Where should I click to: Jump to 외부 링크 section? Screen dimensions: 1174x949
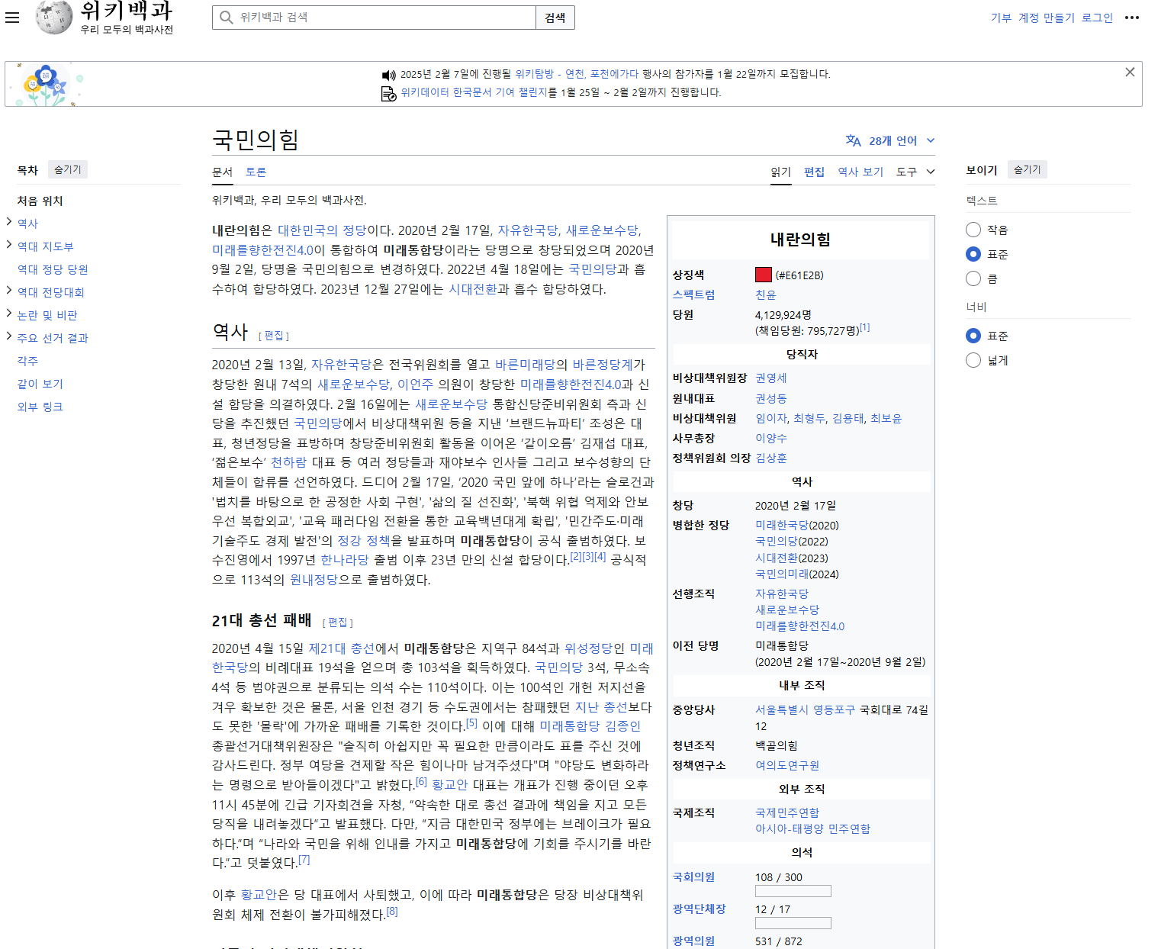[x=40, y=407]
